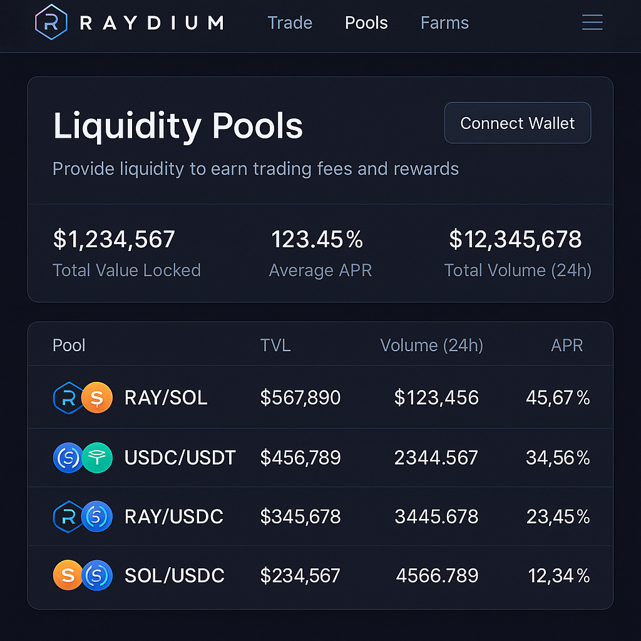Select the Pools navigation item

366,23
